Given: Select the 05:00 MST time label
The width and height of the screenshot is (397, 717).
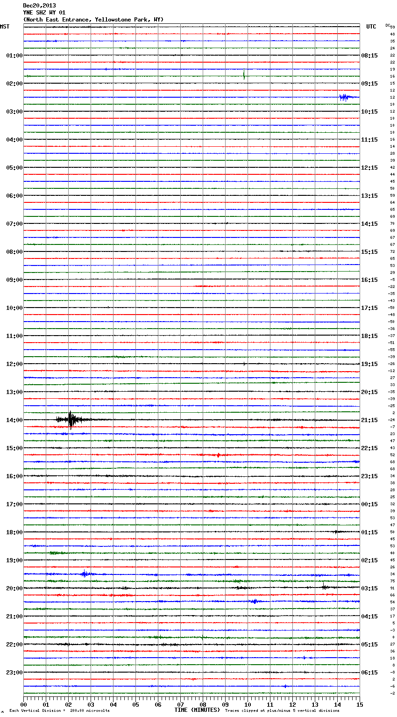Looking at the screenshot, I should (x=14, y=168).
